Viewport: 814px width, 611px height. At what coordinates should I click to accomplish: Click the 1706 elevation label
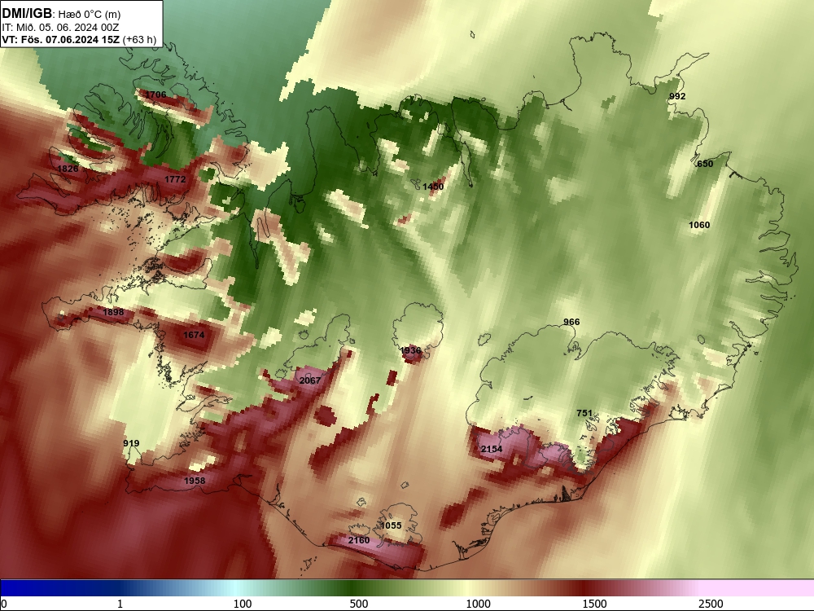(x=155, y=95)
